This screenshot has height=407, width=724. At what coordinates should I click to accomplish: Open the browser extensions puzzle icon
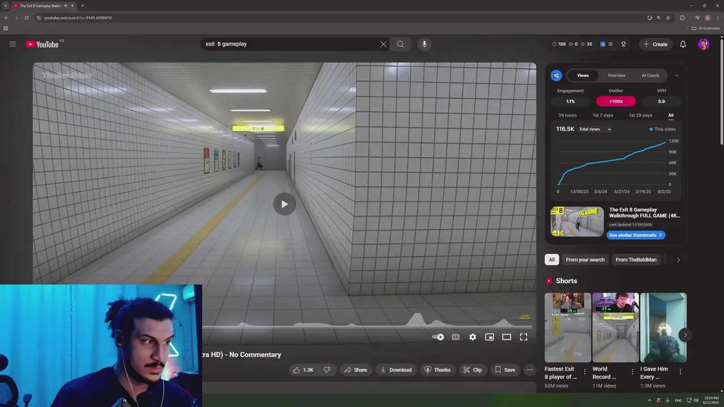682,18
